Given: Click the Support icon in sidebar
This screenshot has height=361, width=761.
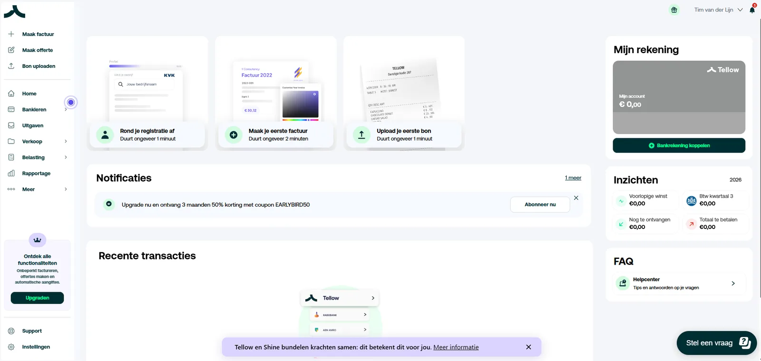Looking at the screenshot, I should pyautogui.click(x=11, y=331).
